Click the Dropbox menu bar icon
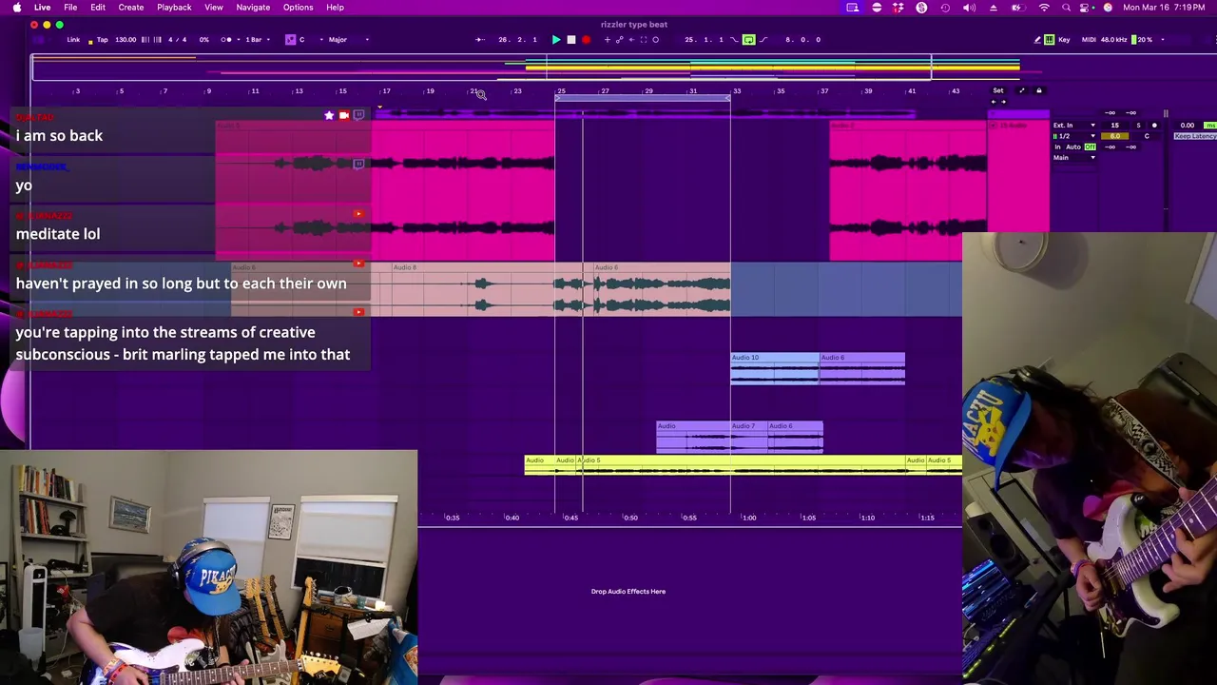 pos(899,8)
